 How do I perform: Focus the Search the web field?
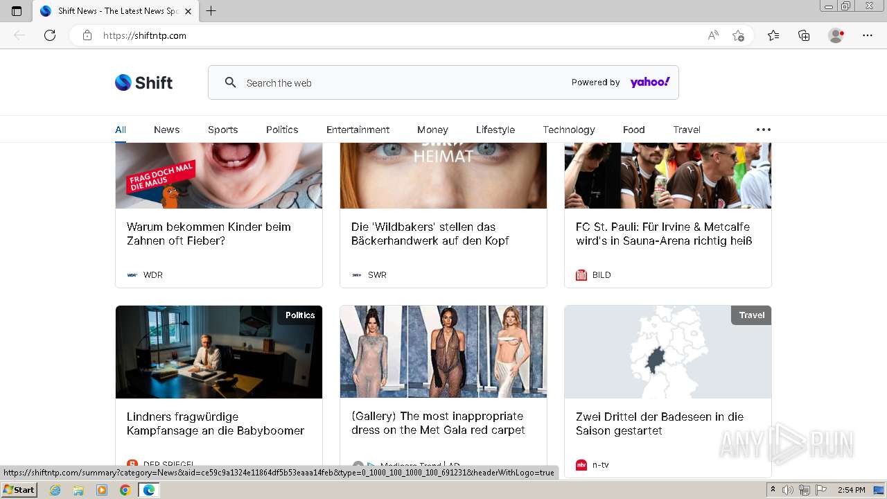[443, 82]
